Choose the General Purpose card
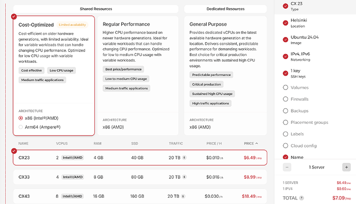 coord(225,76)
